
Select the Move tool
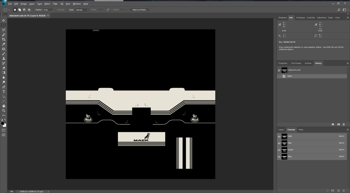click(x=4, y=21)
